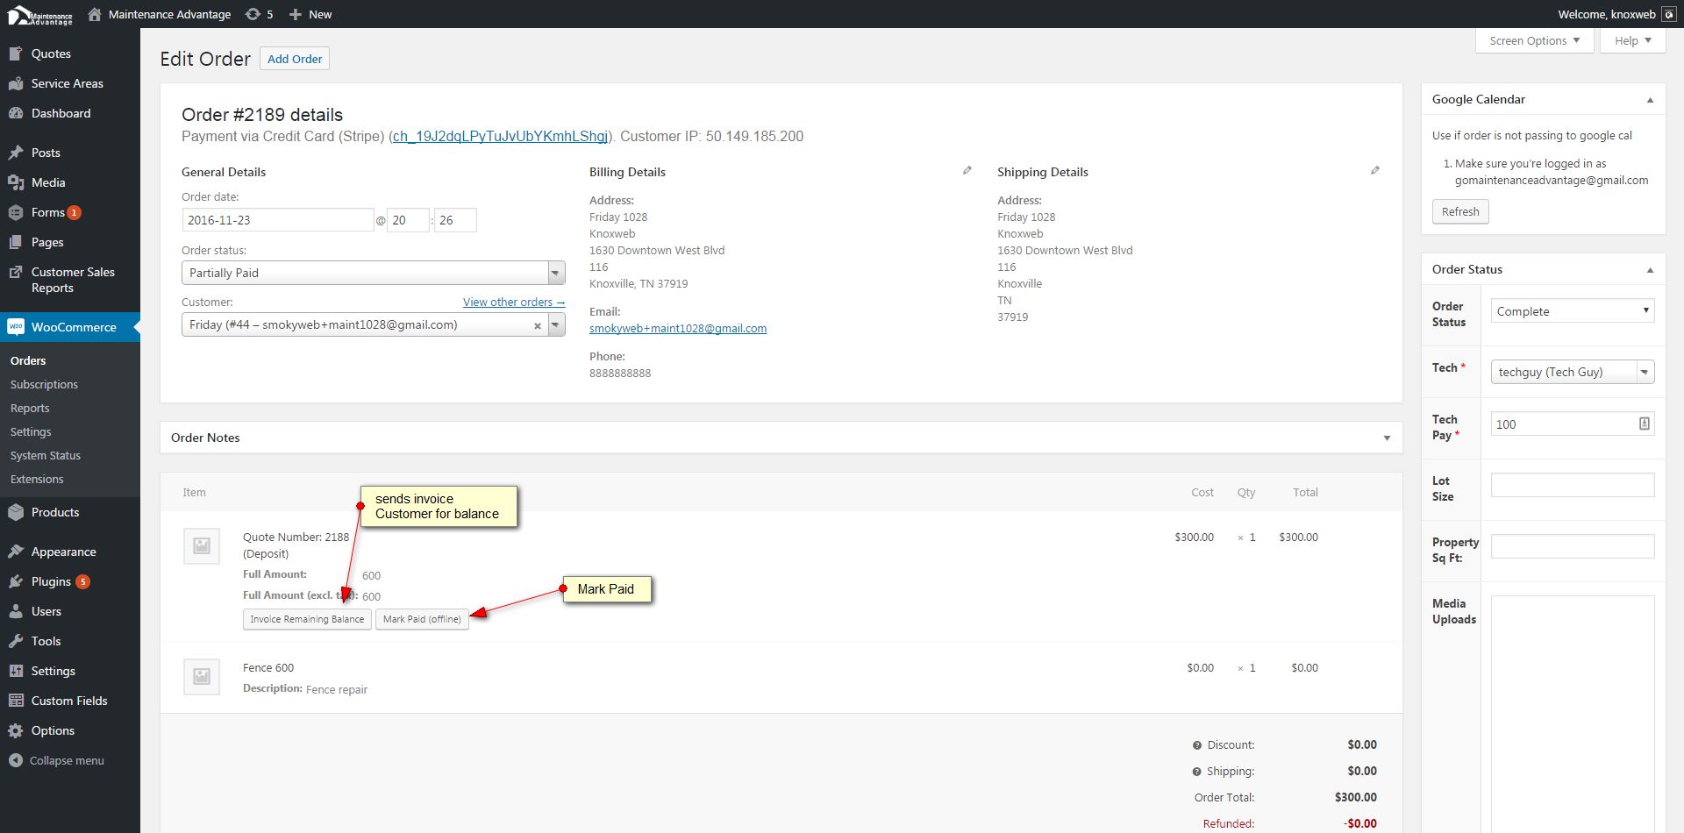Click the Tech Pay field contact icon

tap(1644, 424)
